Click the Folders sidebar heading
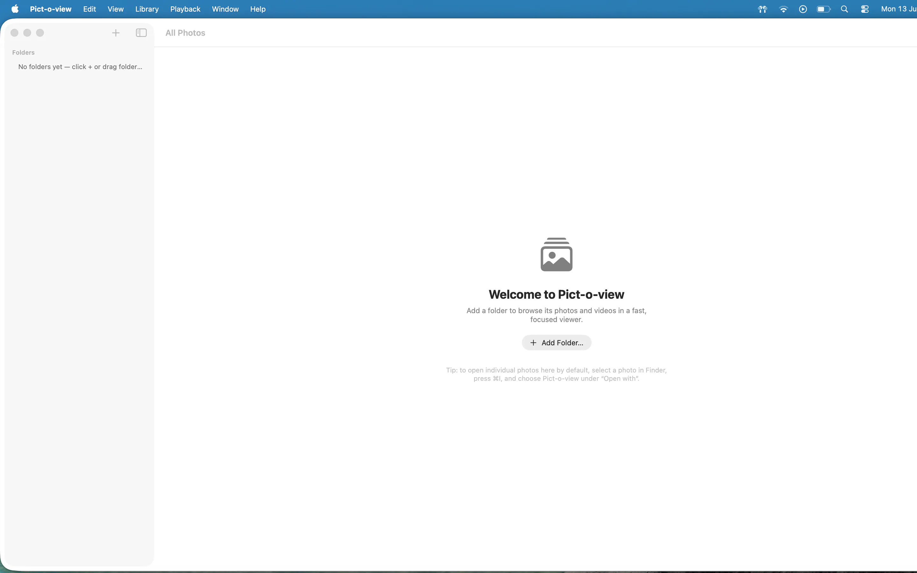The image size is (917, 573). point(23,52)
